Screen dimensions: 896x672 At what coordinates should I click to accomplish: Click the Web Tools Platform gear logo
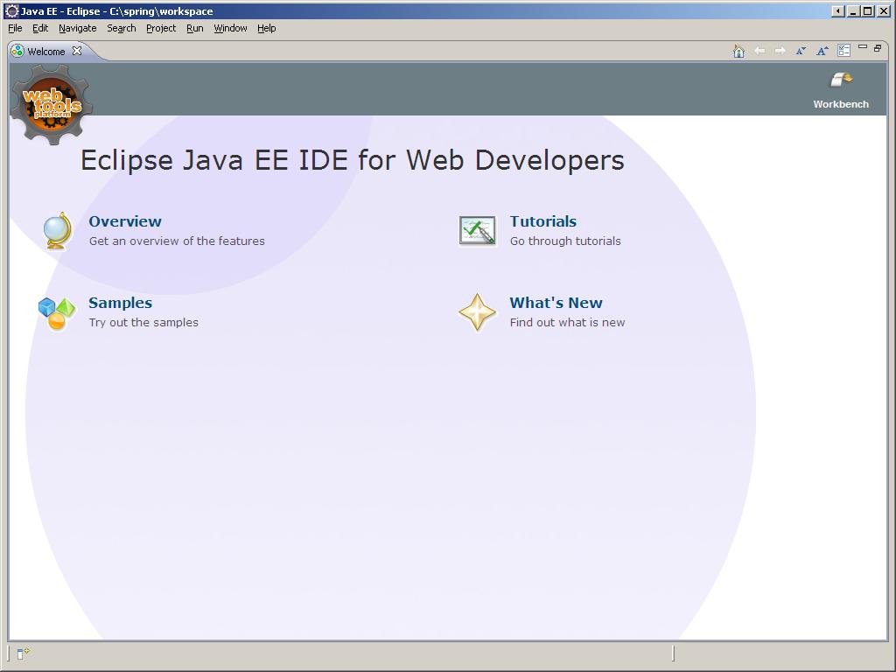click(52, 104)
